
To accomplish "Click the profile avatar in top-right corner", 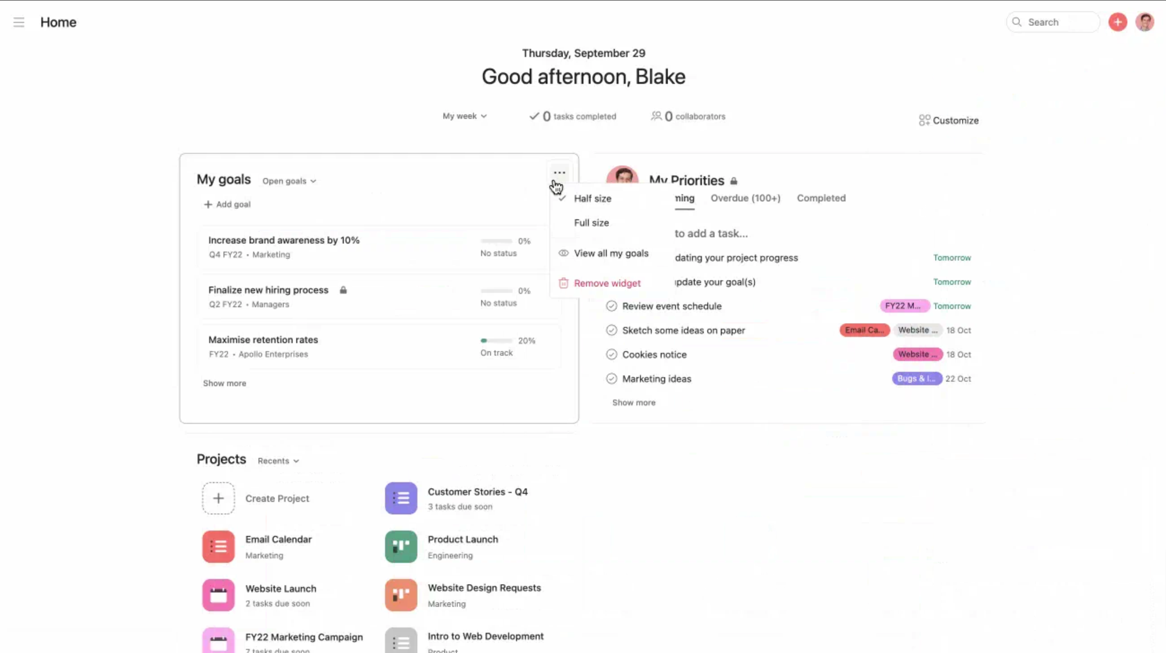I will point(1146,22).
